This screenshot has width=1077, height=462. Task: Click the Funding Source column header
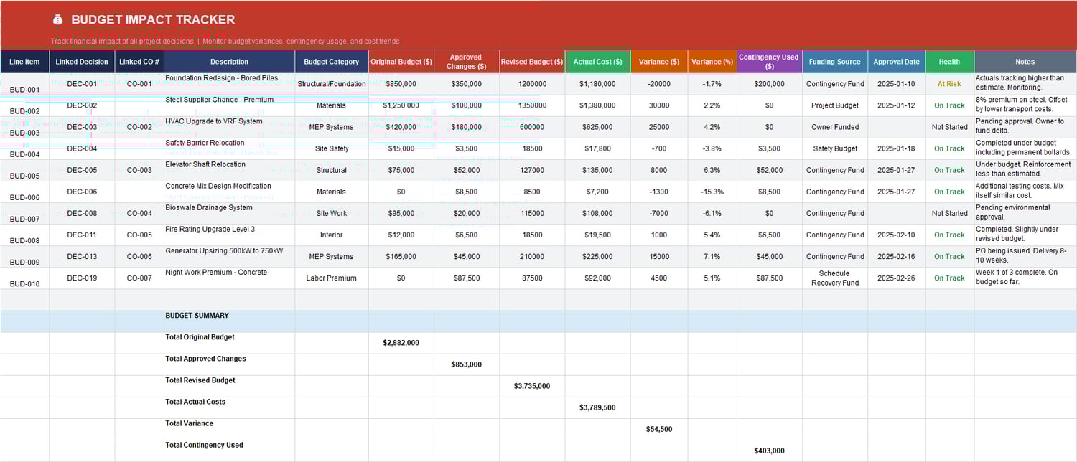pyautogui.click(x=834, y=62)
